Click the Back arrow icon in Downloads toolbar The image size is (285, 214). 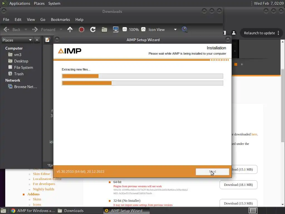coord(6,29)
